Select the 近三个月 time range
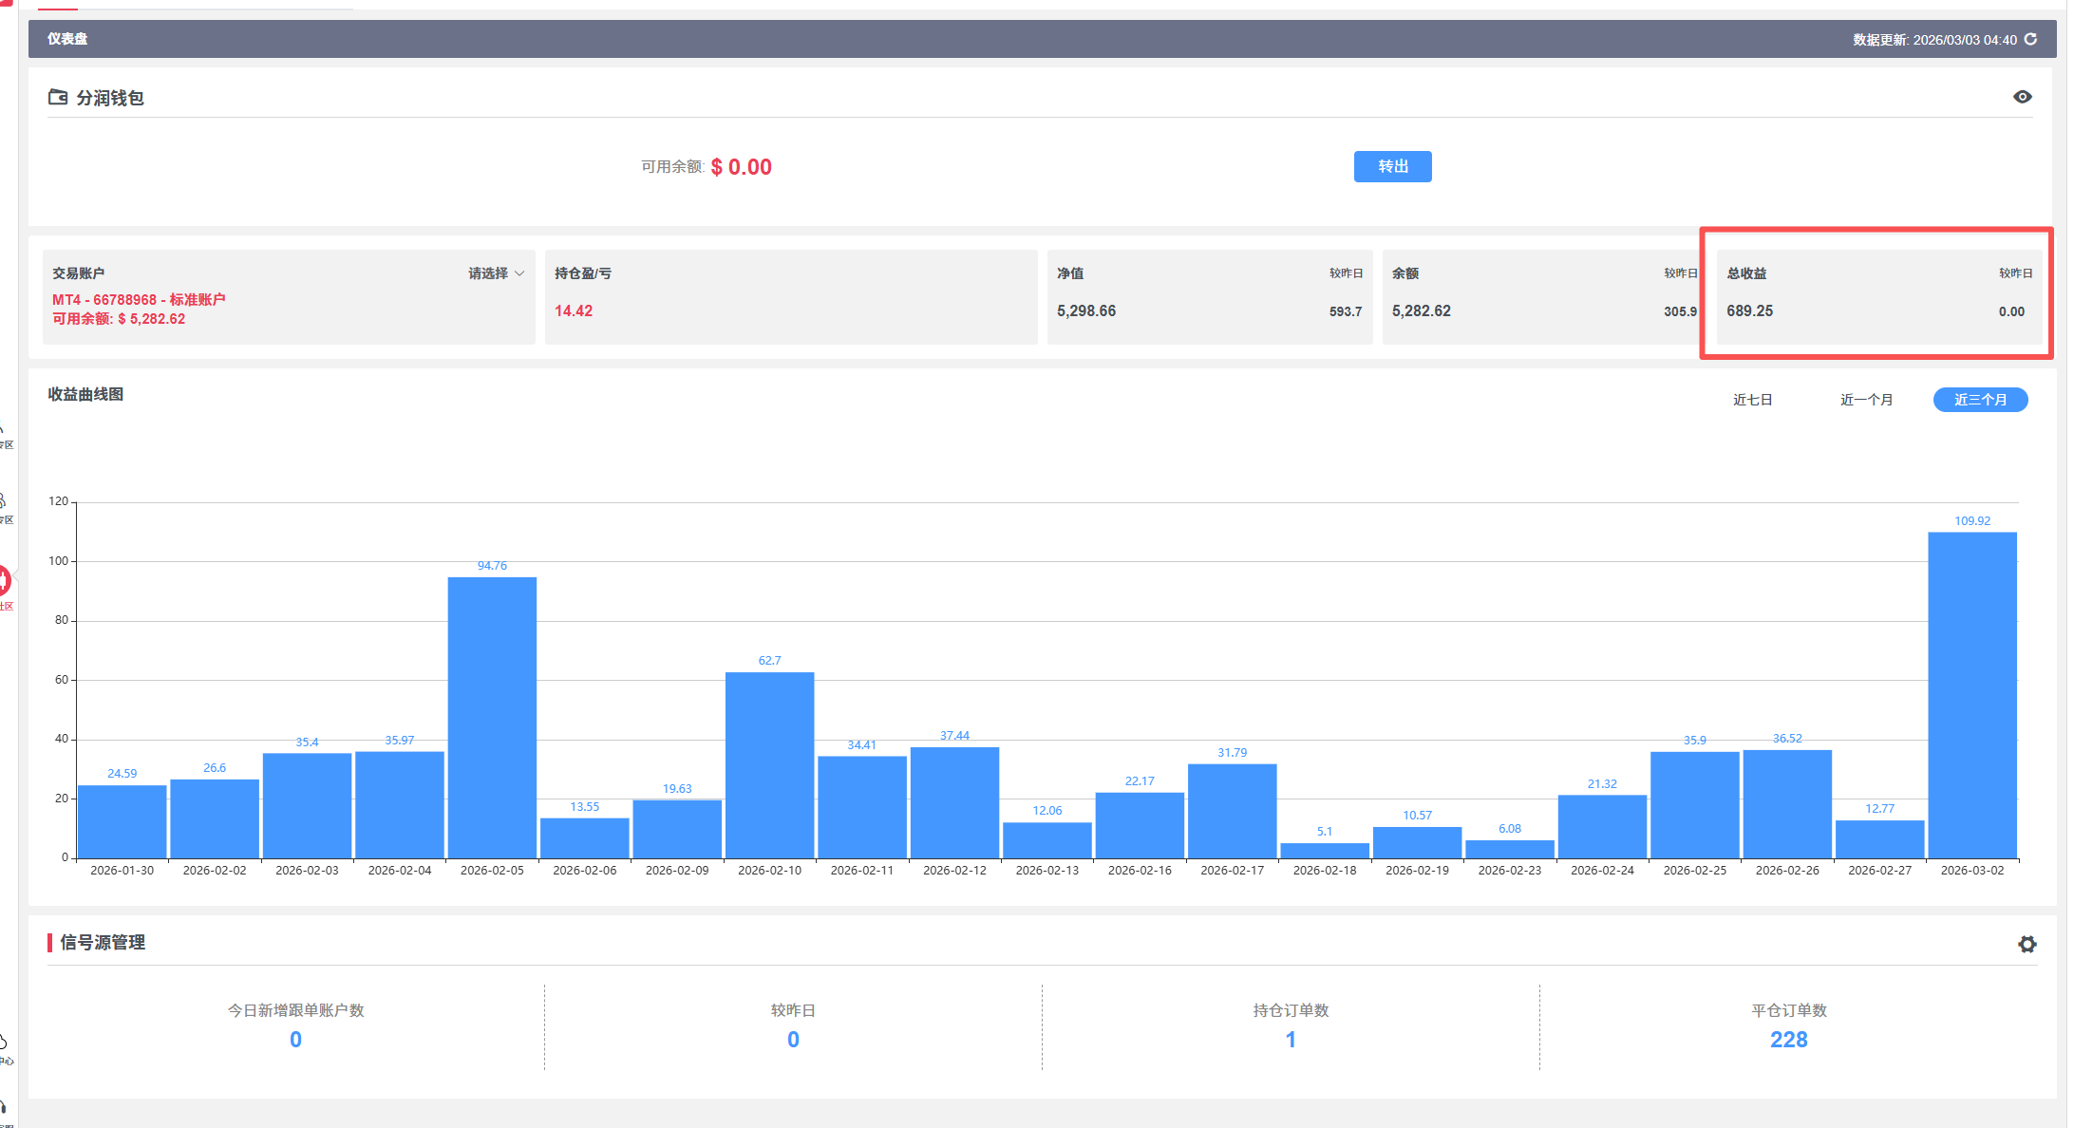 point(1980,400)
